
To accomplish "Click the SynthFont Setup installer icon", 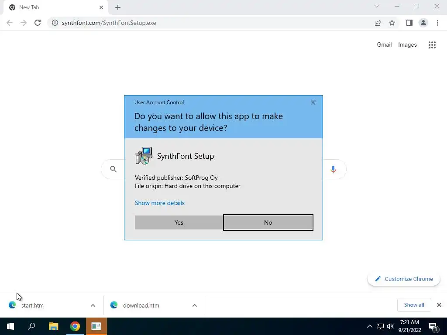I will [x=144, y=156].
